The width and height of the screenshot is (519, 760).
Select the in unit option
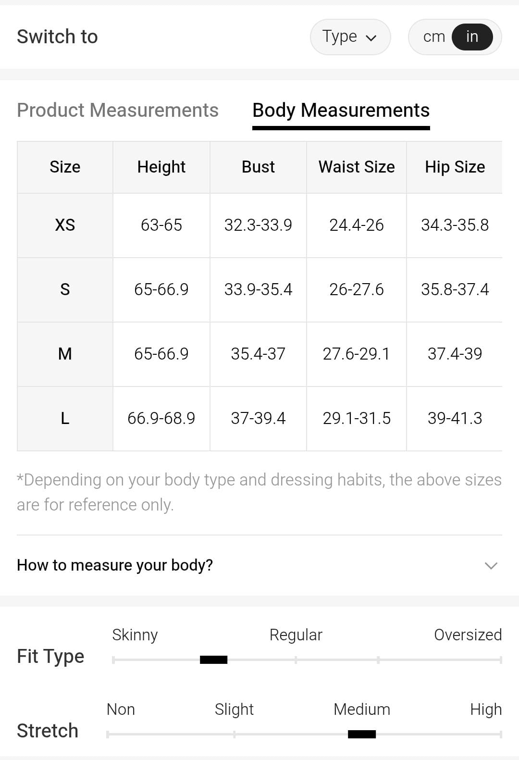pos(472,37)
